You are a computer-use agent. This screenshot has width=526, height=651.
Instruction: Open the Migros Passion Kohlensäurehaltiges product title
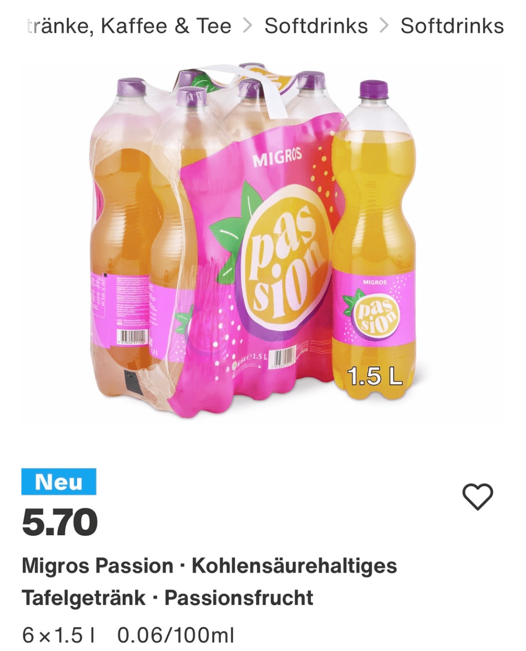click(x=209, y=581)
